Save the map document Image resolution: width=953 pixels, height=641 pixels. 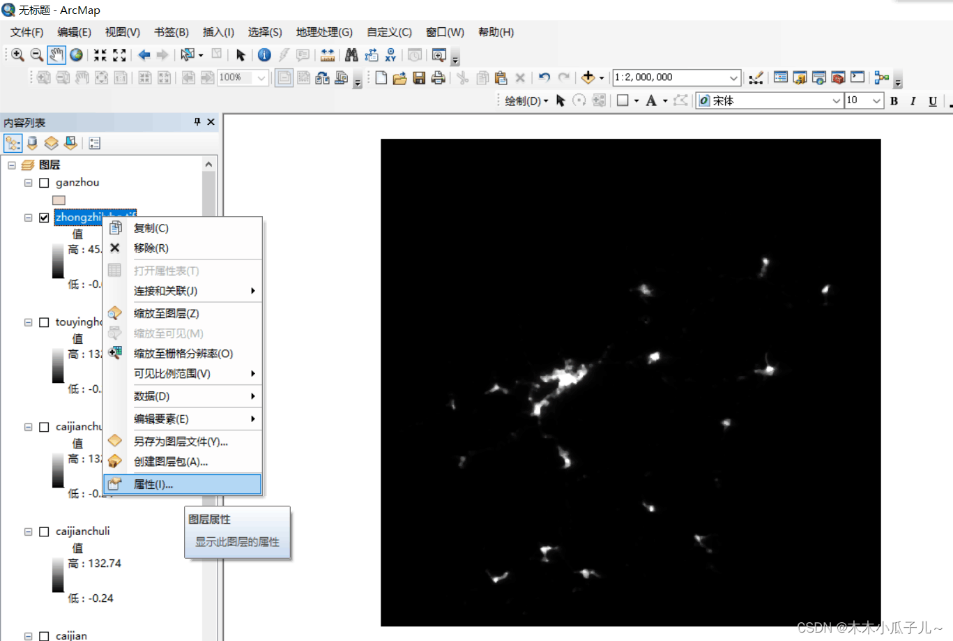419,77
